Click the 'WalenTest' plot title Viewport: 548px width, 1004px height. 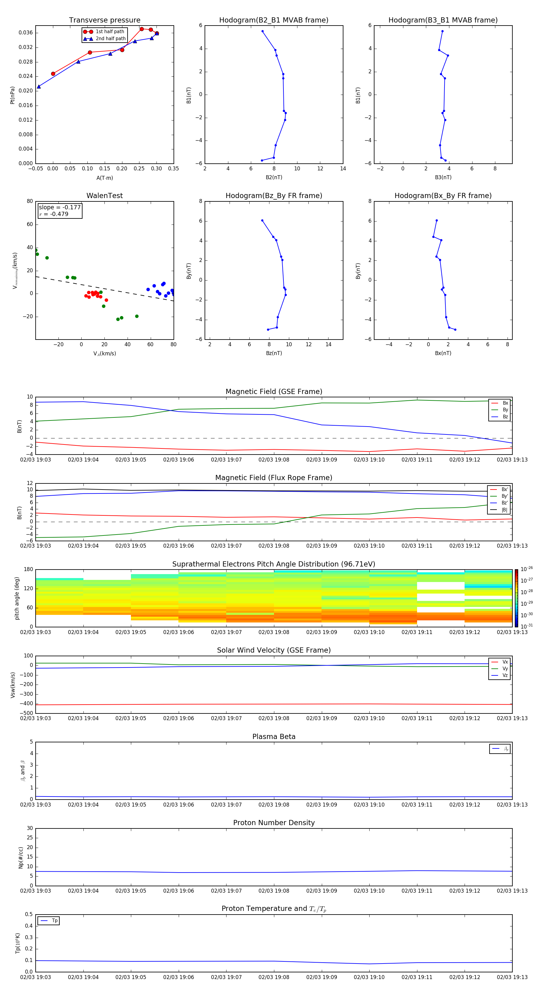104,196
